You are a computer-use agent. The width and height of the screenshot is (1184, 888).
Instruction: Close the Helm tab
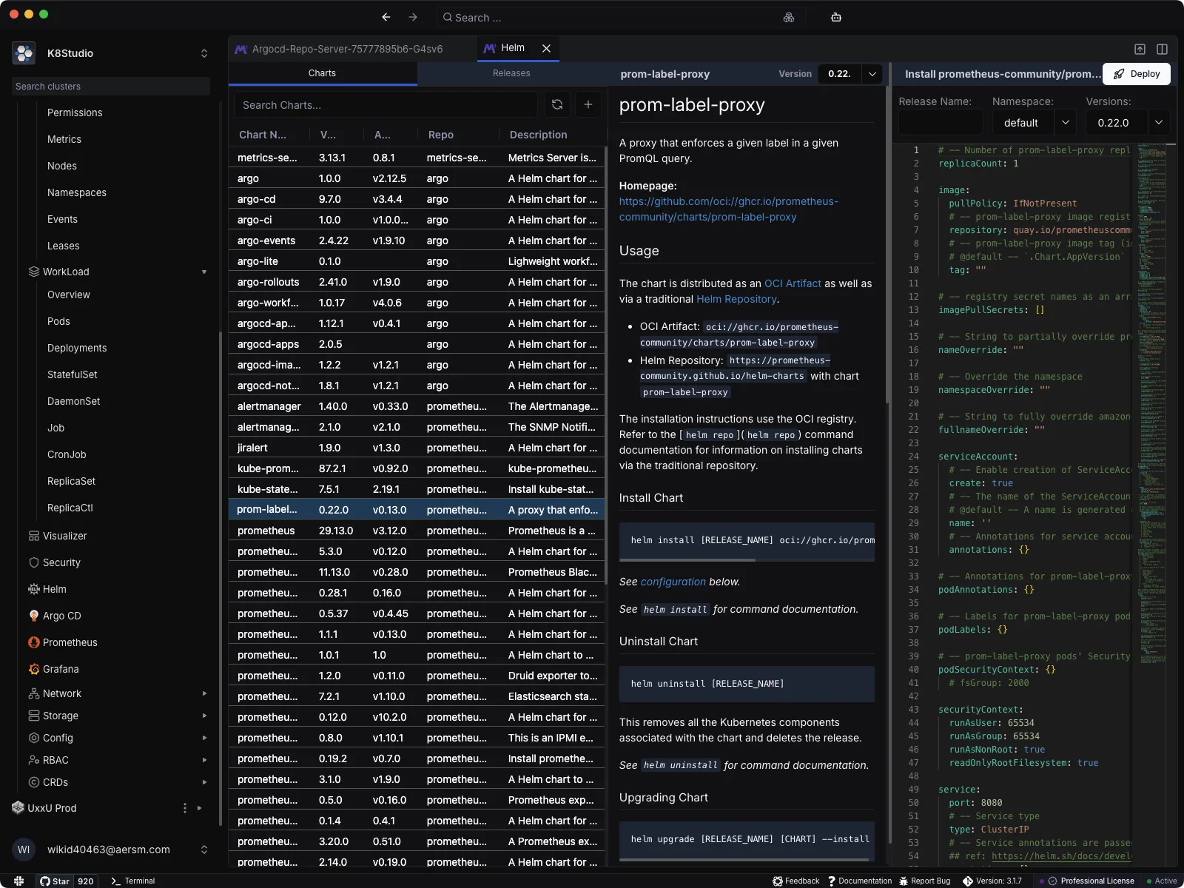546,48
